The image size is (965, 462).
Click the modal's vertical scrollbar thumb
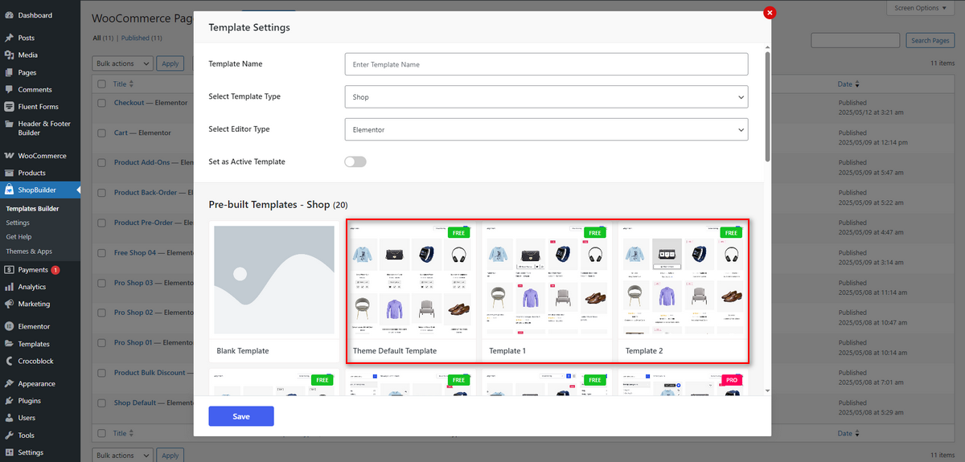767,107
